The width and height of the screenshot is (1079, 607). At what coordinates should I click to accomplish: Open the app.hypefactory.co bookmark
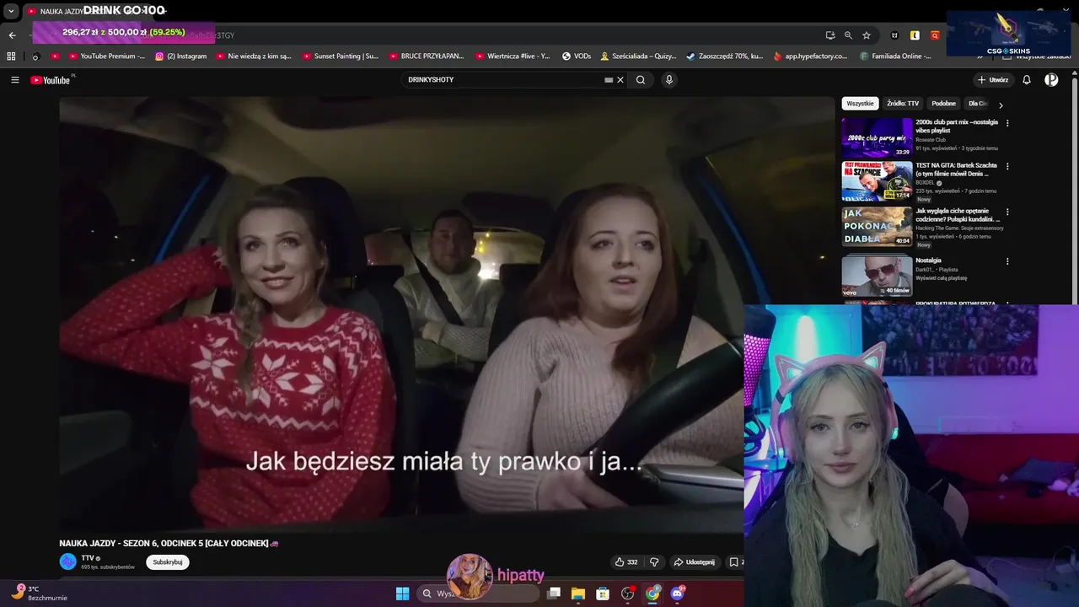coord(809,56)
